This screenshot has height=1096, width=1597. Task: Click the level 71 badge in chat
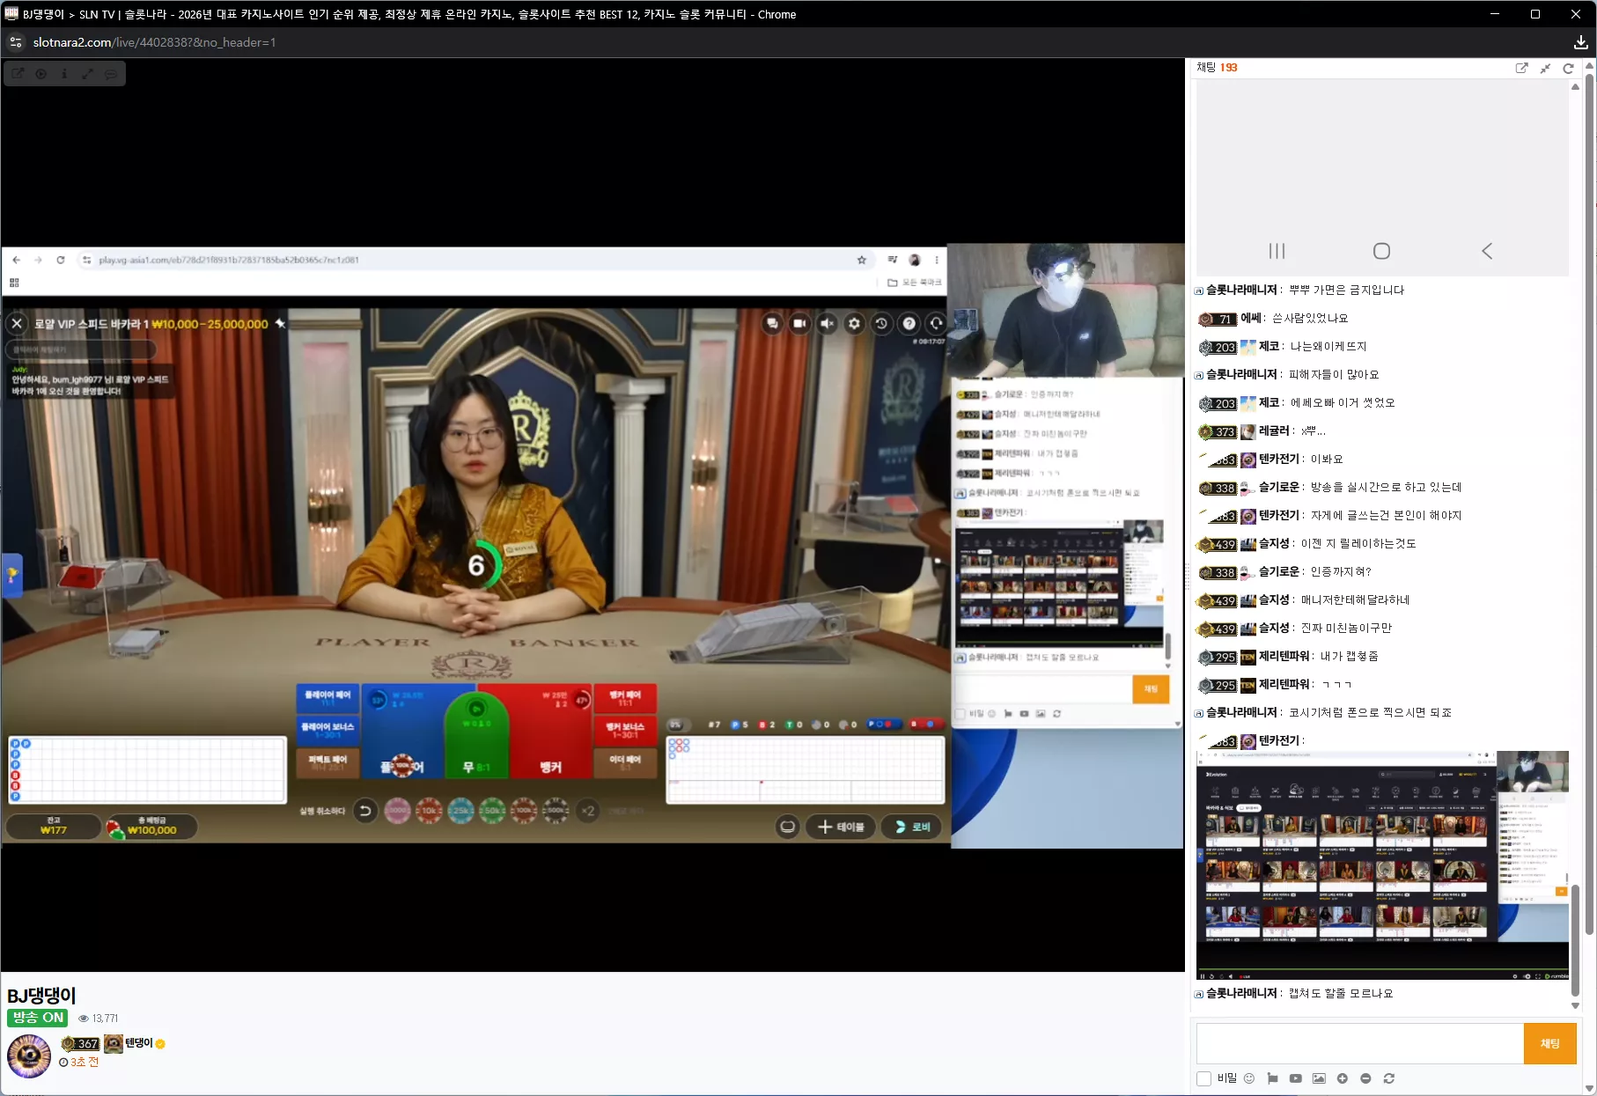point(1218,319)
